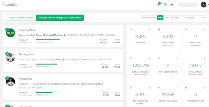The width and height of the screenshot is (209, 107).
Task: Click the people icon above Social Media Mentions
Action: coord(159,29)
